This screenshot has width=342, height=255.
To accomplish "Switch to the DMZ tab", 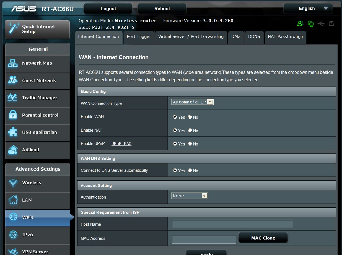I will (236, 37).
